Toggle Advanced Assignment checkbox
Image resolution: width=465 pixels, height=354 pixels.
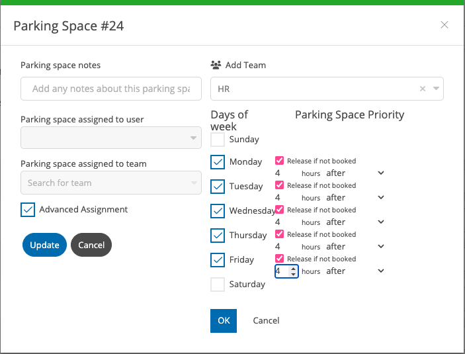(28, 210)
